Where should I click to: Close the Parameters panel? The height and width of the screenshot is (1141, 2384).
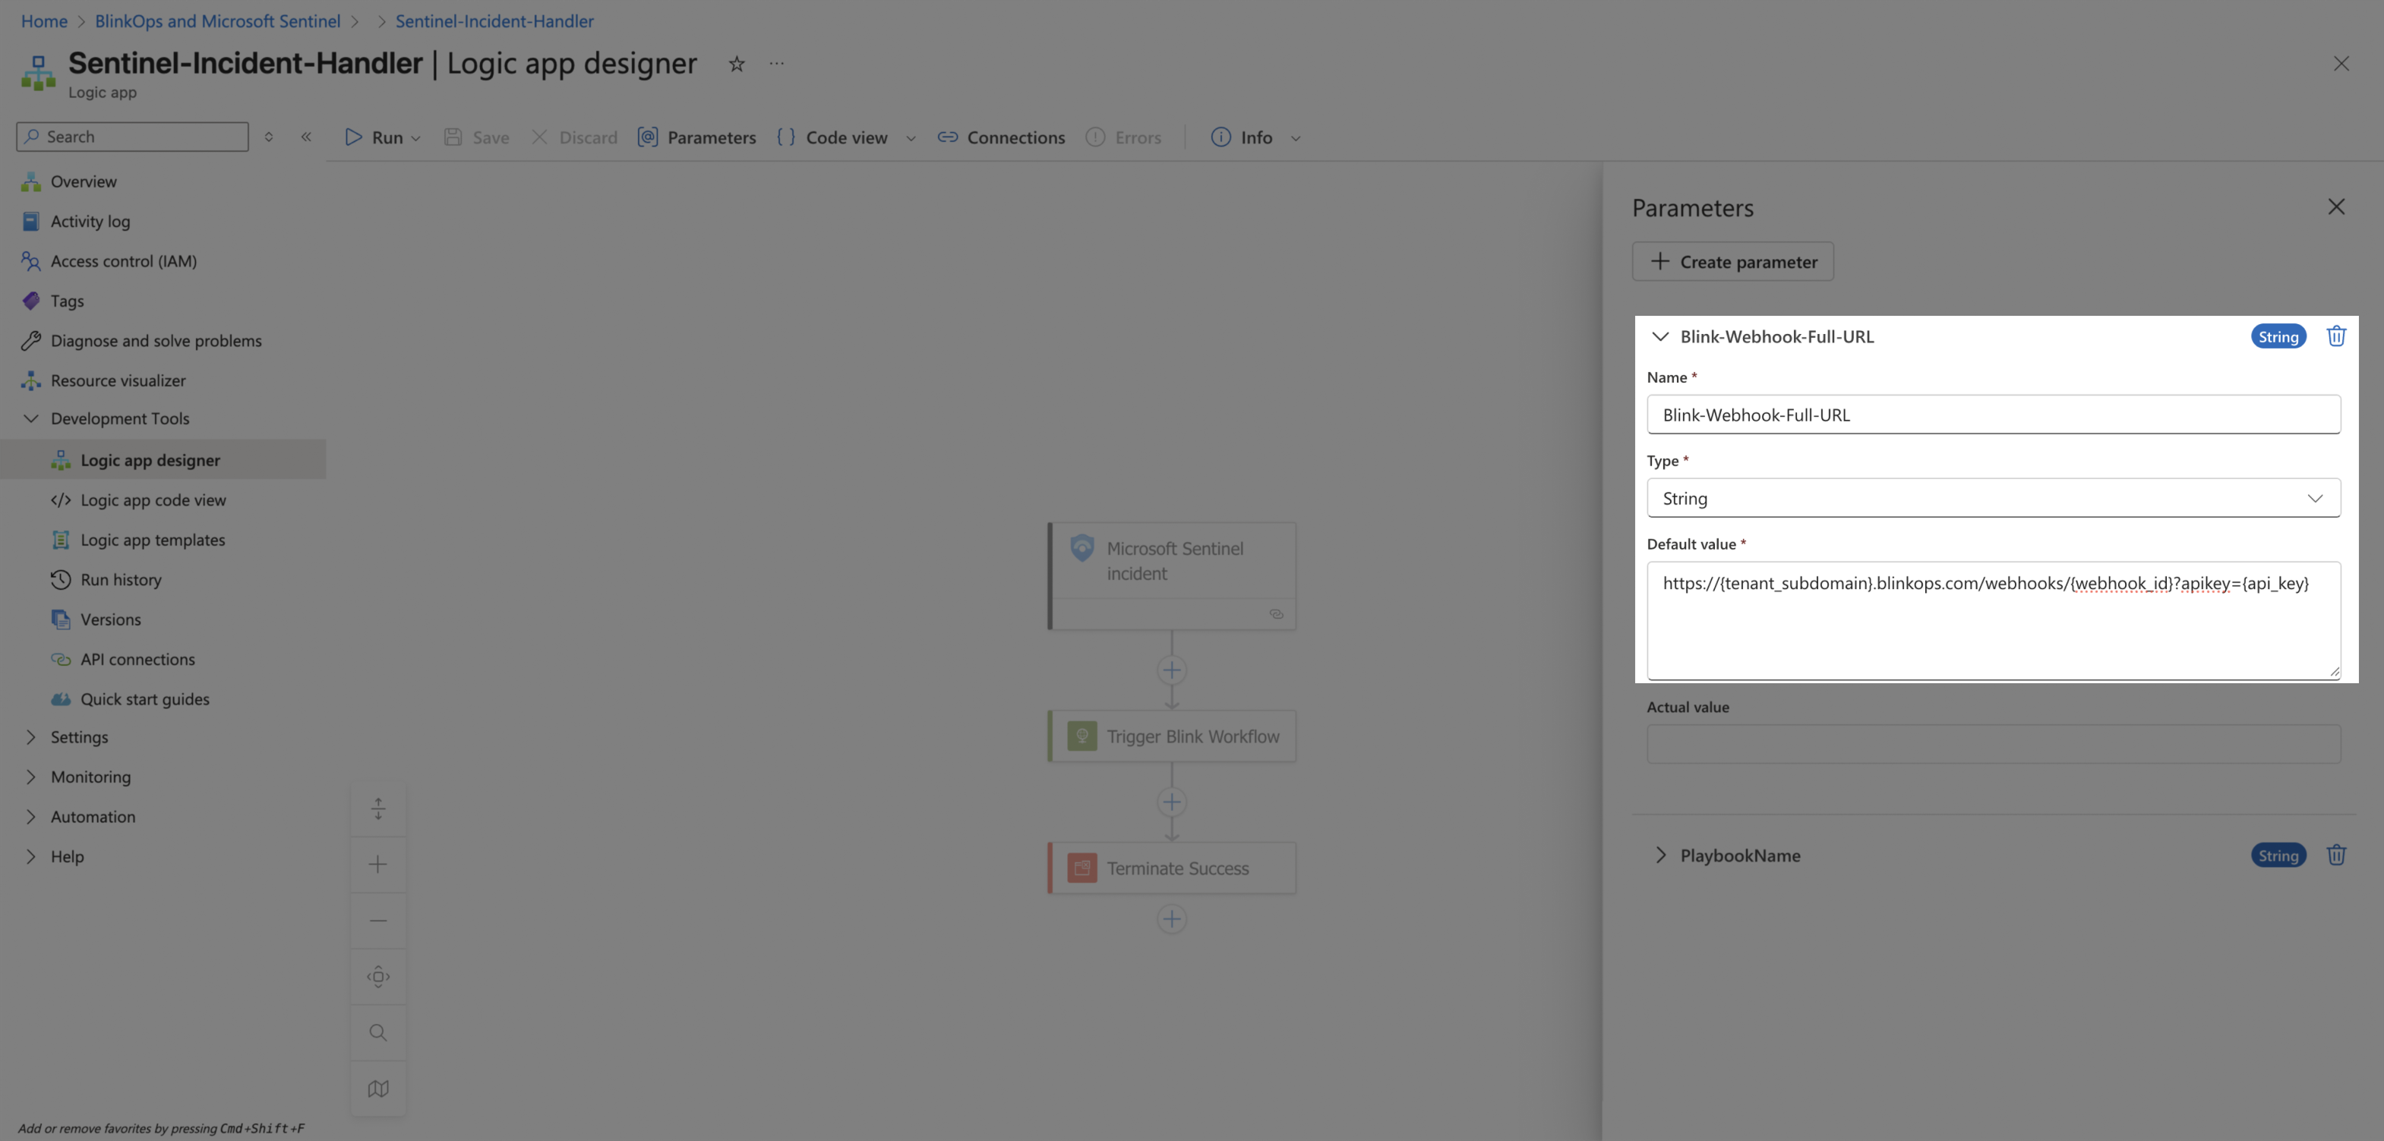(2336, 206)
